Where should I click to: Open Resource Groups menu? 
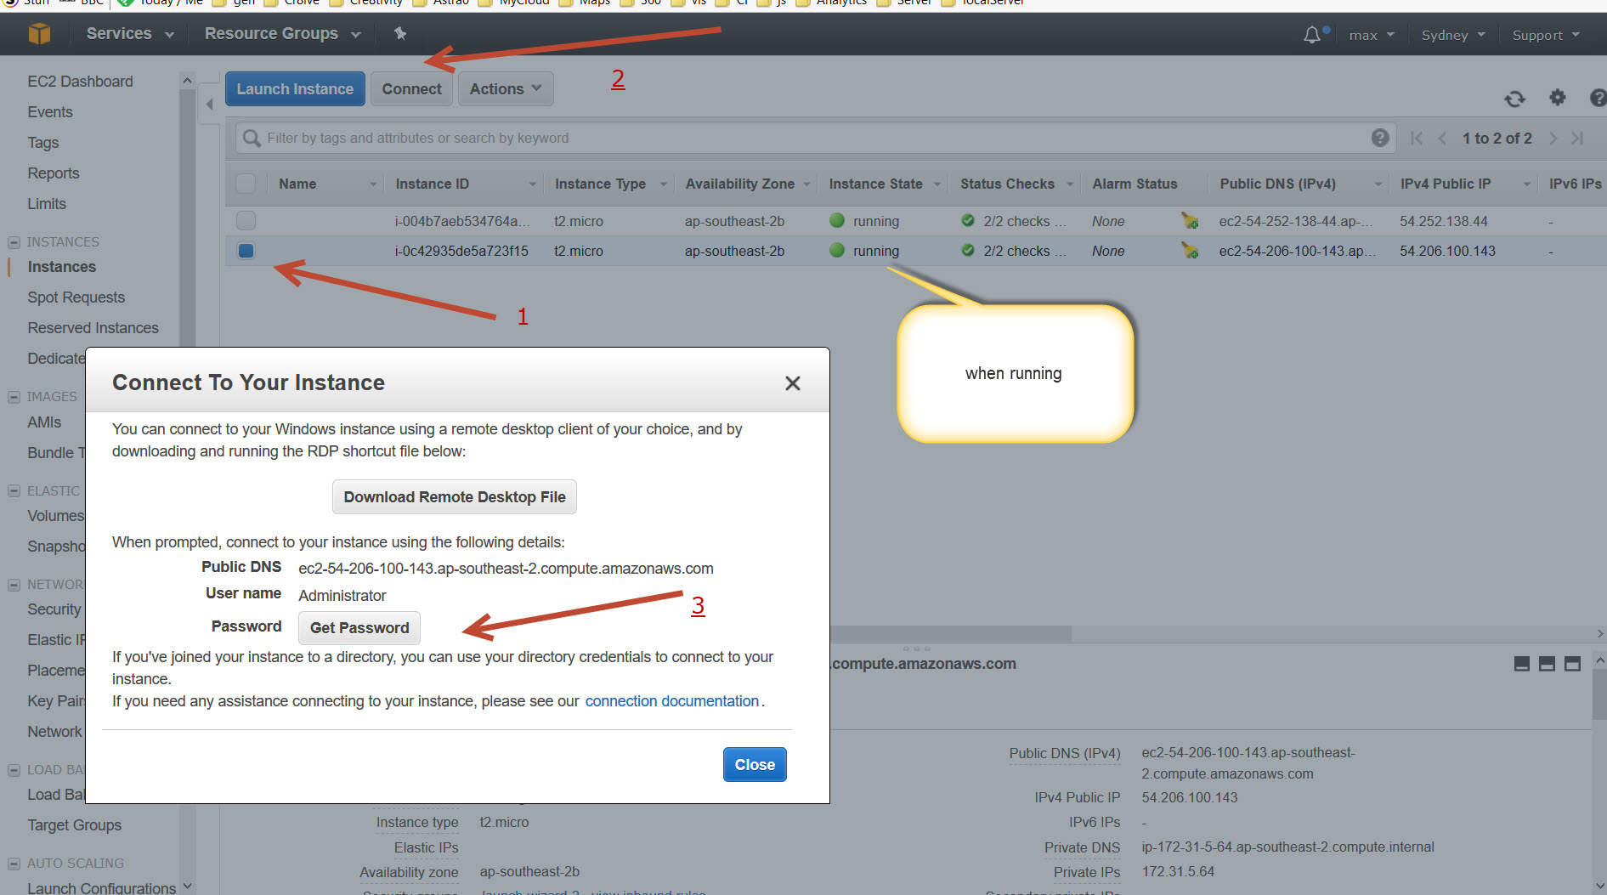(x=281, y=34)
